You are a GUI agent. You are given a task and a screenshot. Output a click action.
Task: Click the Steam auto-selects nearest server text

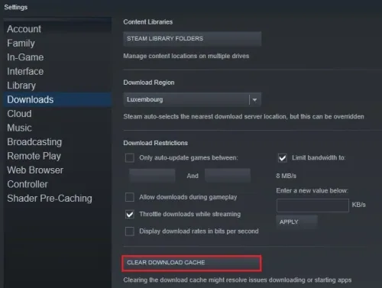[x=244, y=117]
